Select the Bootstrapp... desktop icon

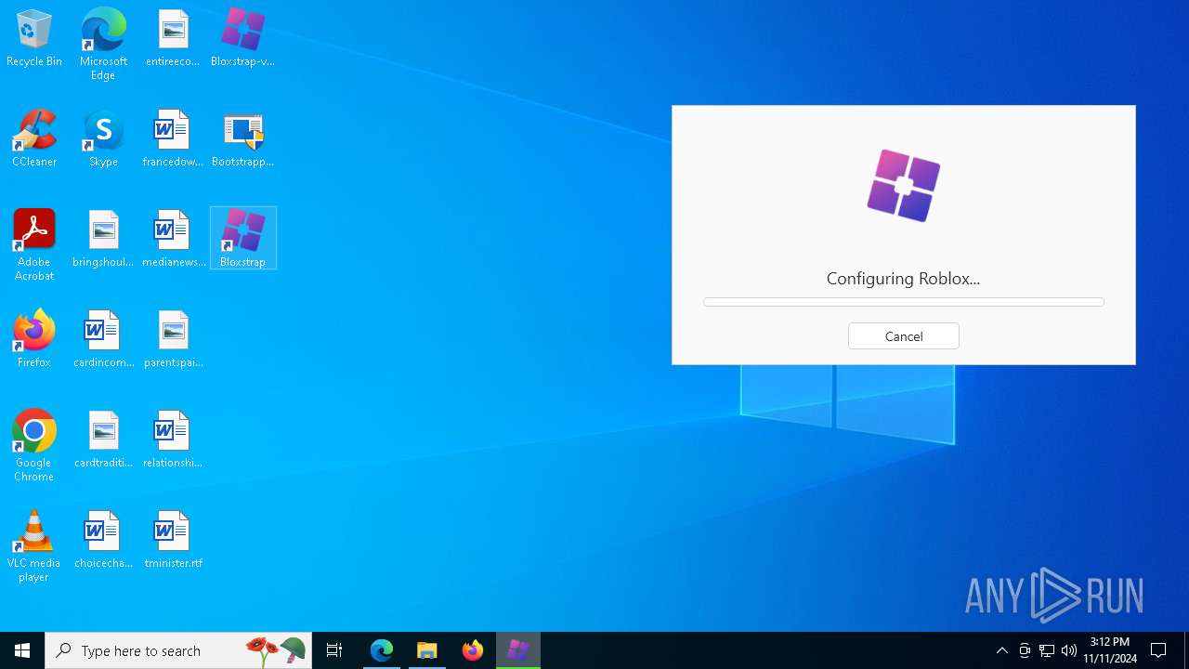tap(242, 139)
